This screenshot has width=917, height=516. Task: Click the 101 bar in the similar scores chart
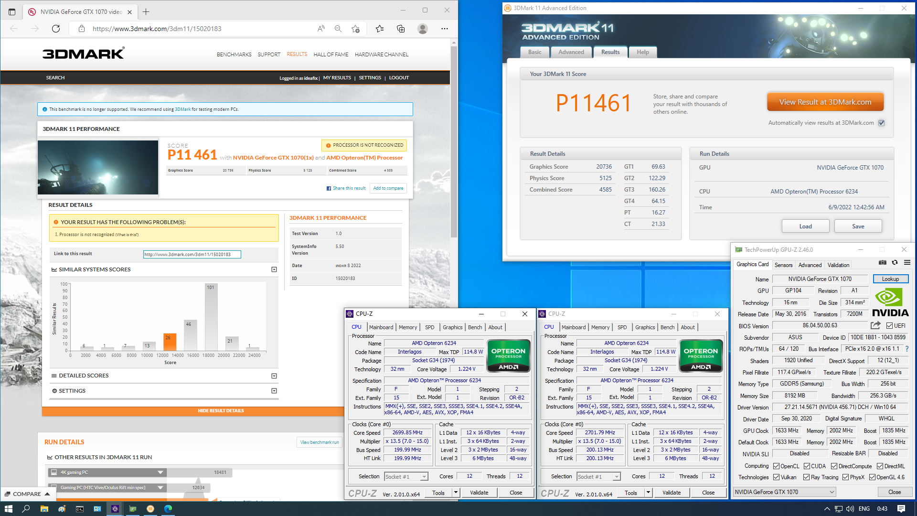pos(211,317)
